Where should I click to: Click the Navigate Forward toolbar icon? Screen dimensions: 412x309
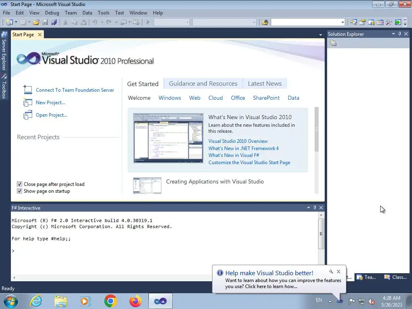[x=136, y=23]
